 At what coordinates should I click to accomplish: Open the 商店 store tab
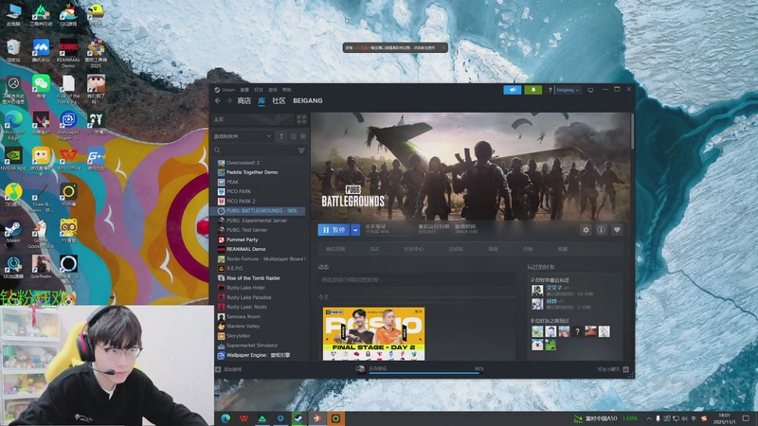click(244, 101)
